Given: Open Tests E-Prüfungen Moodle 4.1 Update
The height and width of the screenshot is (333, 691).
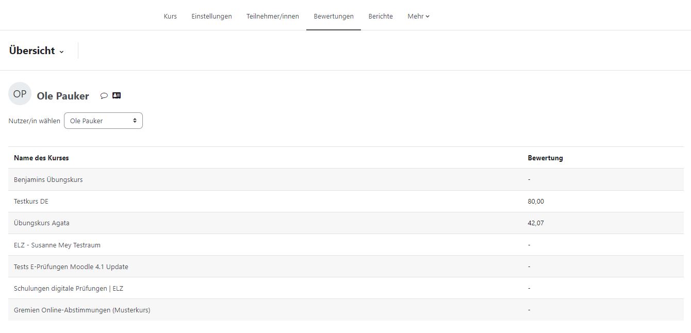Looking at the screenshot, I should pos(71,267).
